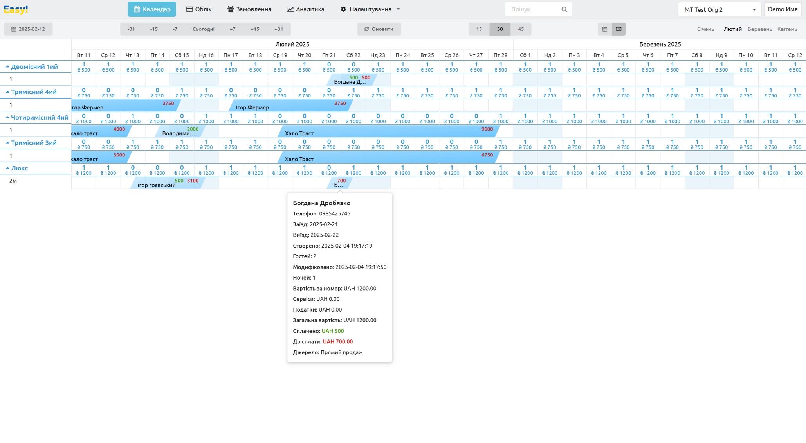Click the Календар calendar tab

152,9
